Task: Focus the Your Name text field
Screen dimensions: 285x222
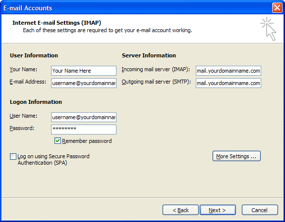Action: (84, 71)
